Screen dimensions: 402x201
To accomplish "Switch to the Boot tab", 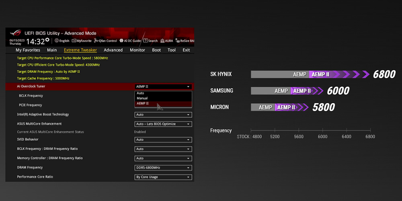I will (156, 50).
